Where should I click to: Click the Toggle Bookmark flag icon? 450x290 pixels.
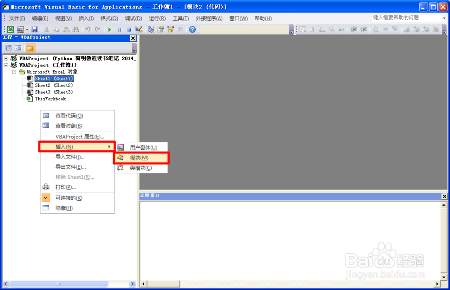(407, 29)
